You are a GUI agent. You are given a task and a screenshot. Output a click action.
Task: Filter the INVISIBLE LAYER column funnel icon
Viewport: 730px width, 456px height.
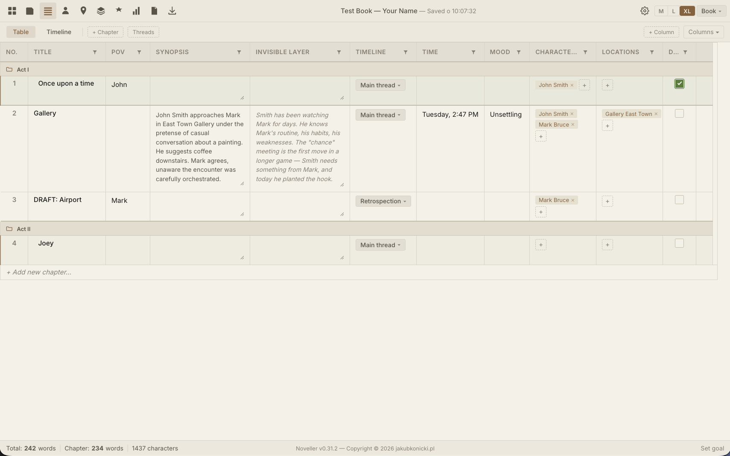tap(339, 52)
